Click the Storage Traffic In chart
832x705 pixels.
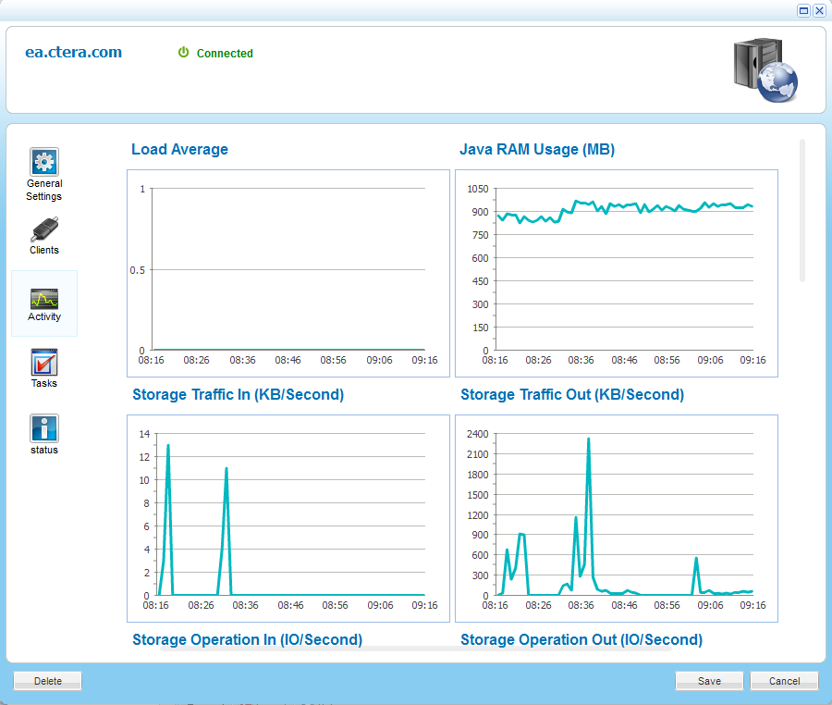[288, 518]
